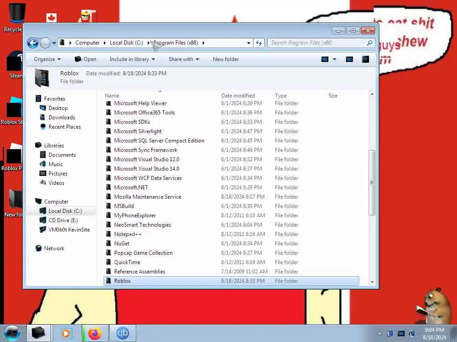Select the QuickTime folder icon

(108, 262)
